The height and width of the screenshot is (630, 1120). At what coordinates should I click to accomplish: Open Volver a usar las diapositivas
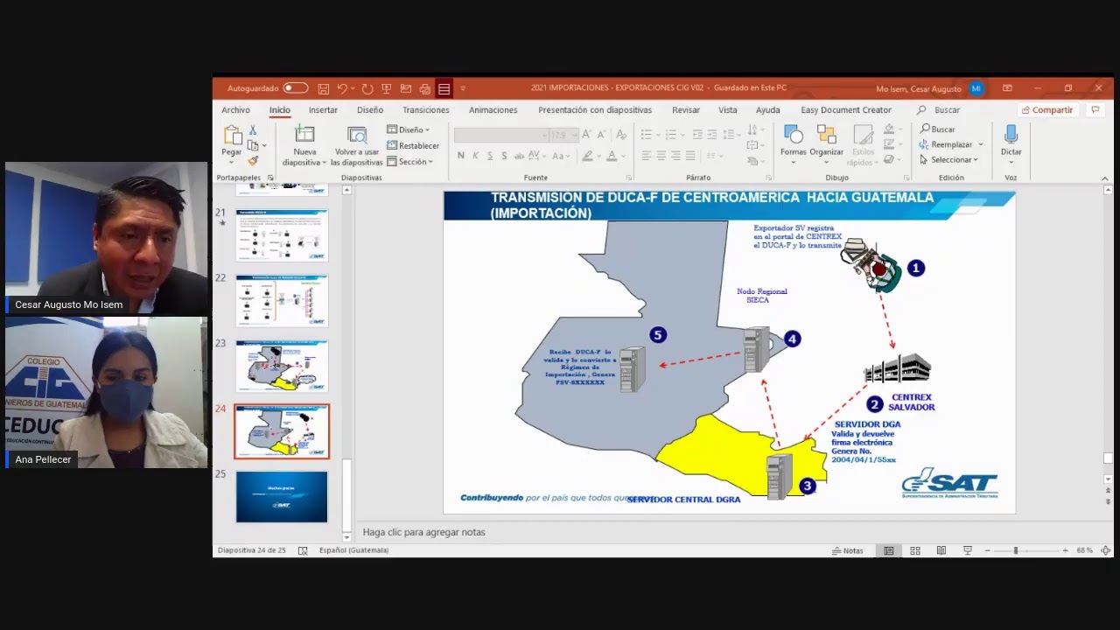click(x=357, y=146)
